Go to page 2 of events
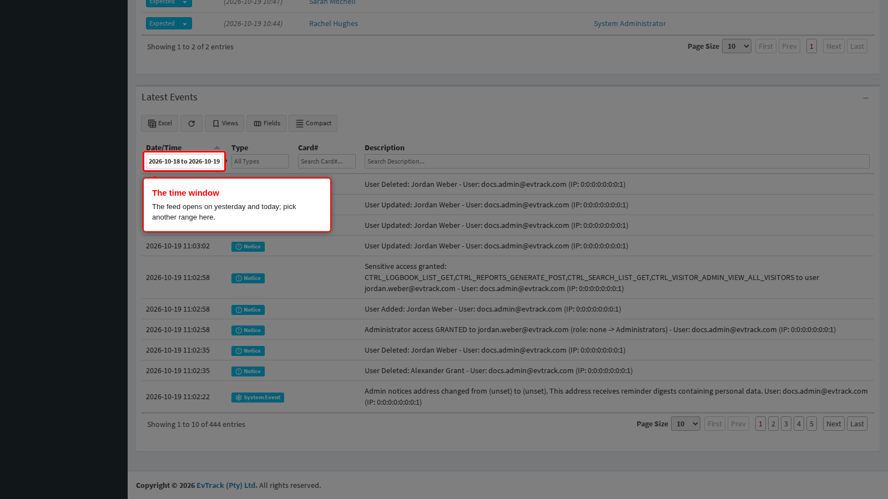Screen dimensions: 888x499 (x=773, y=424)
